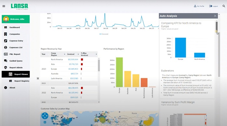Image resolution: width=227 pixels, height=126 pixels.
Task: Open My Profile user icon
Action: coord(195,6)
